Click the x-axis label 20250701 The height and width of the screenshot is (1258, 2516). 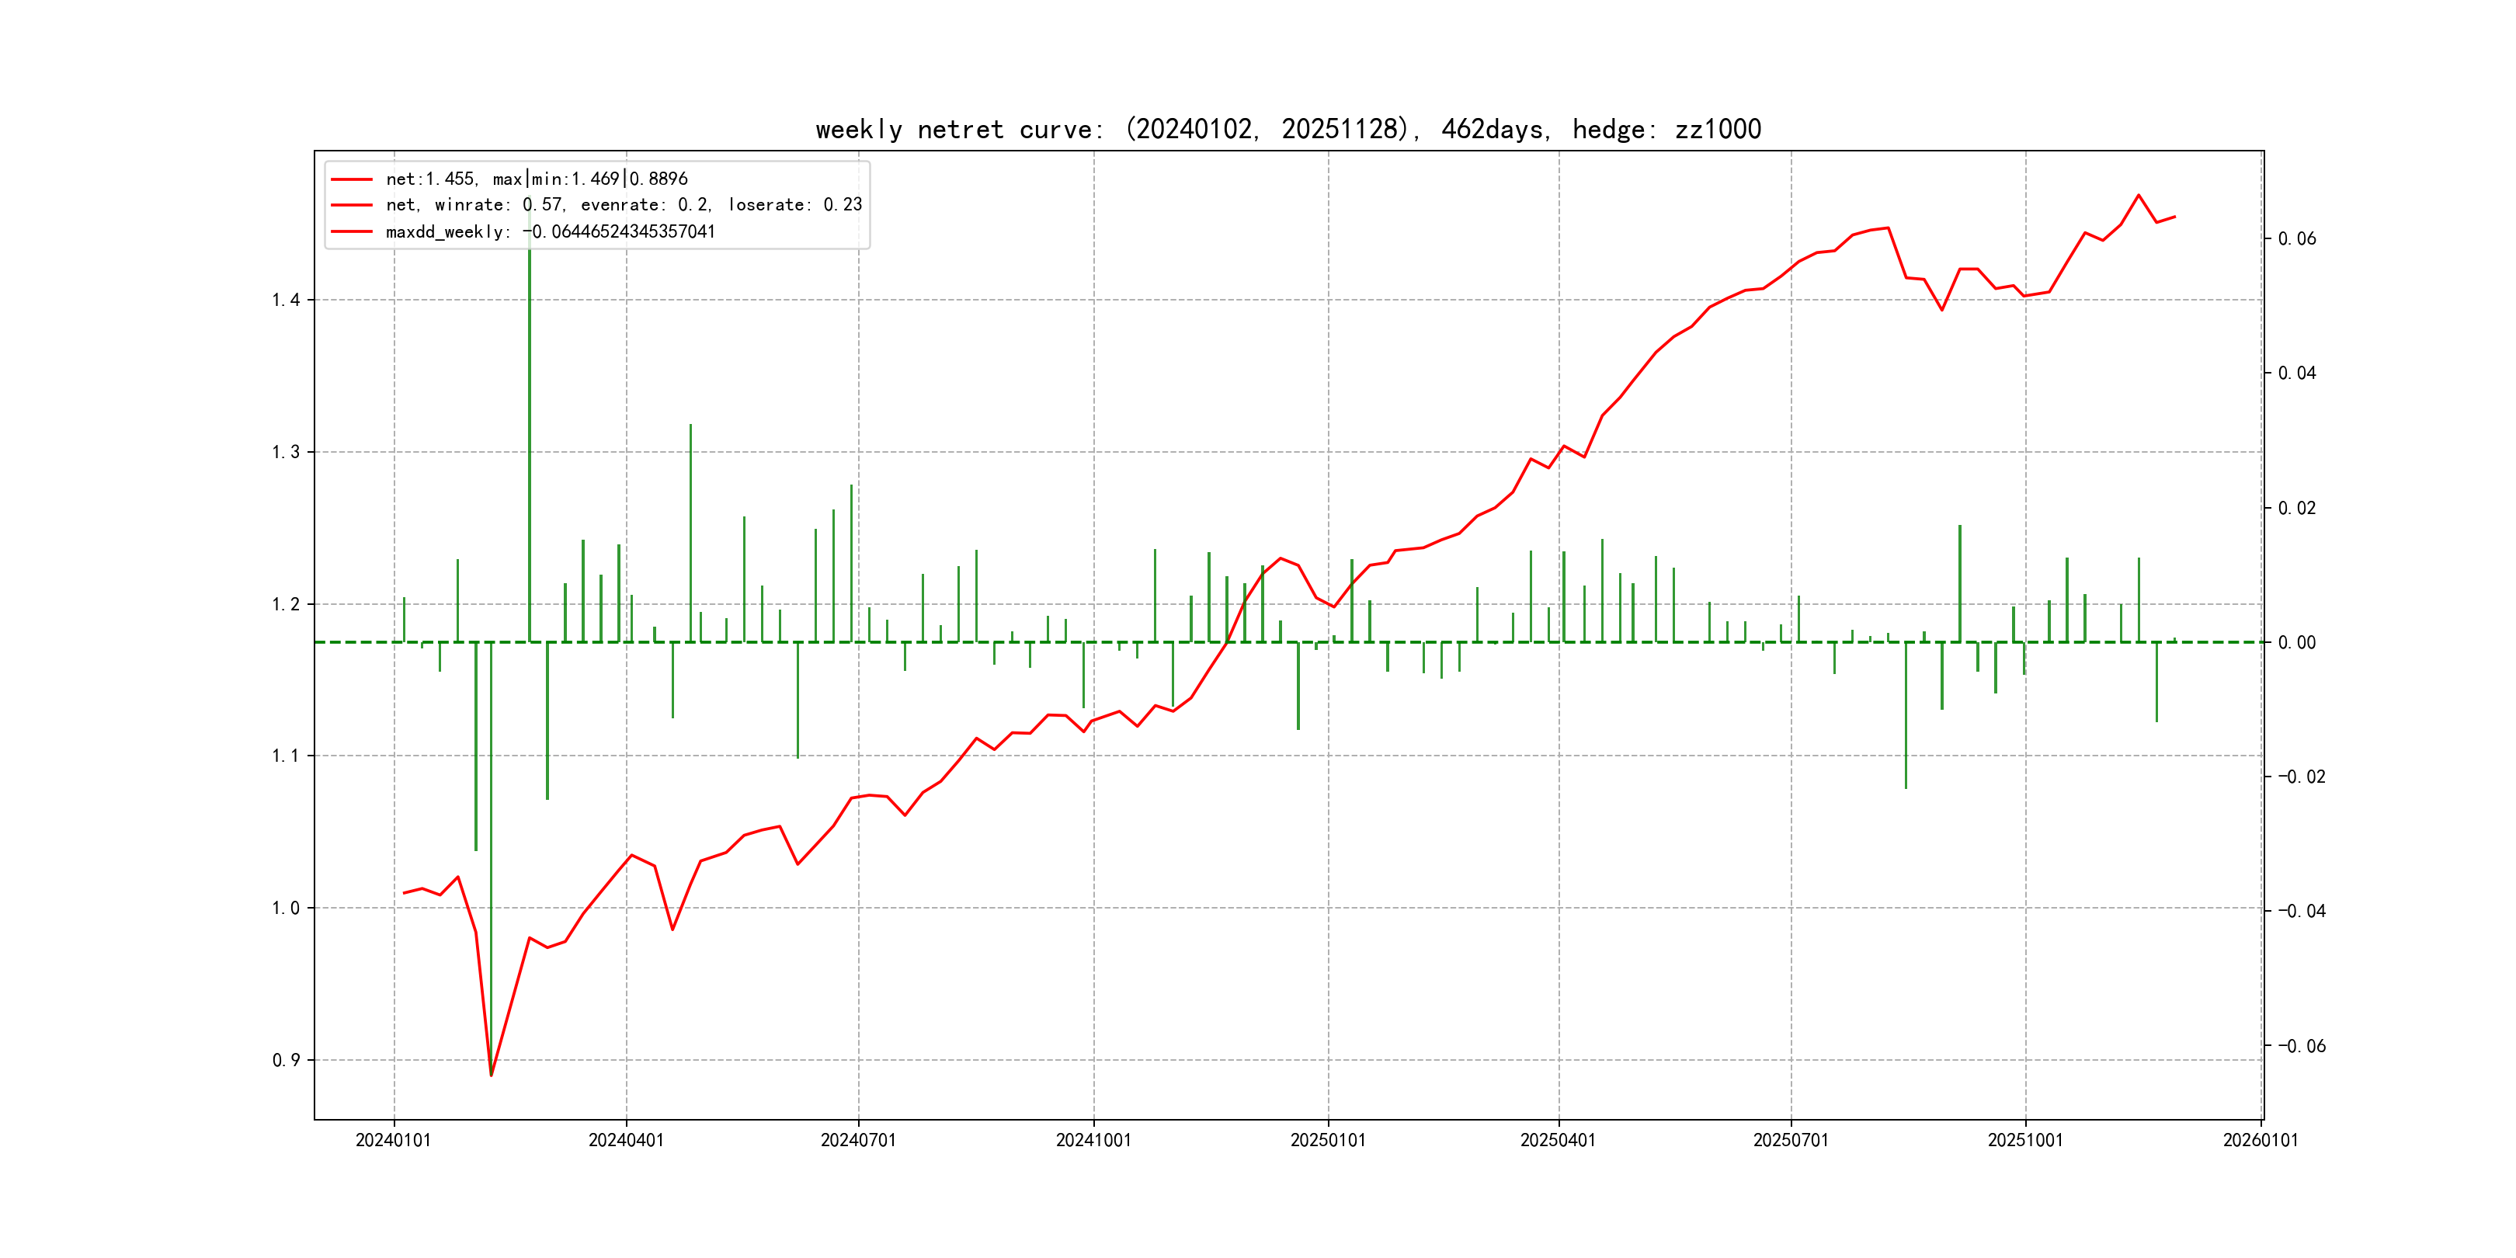pyautogui.click(x=1790, y=1140)
